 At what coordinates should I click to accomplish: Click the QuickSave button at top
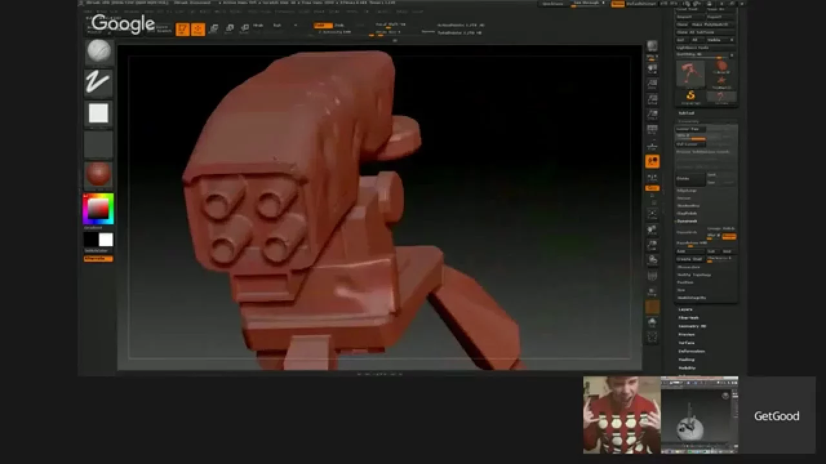(554, 3)
